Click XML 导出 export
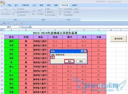The image size is (128, 94). click(76, 12)
